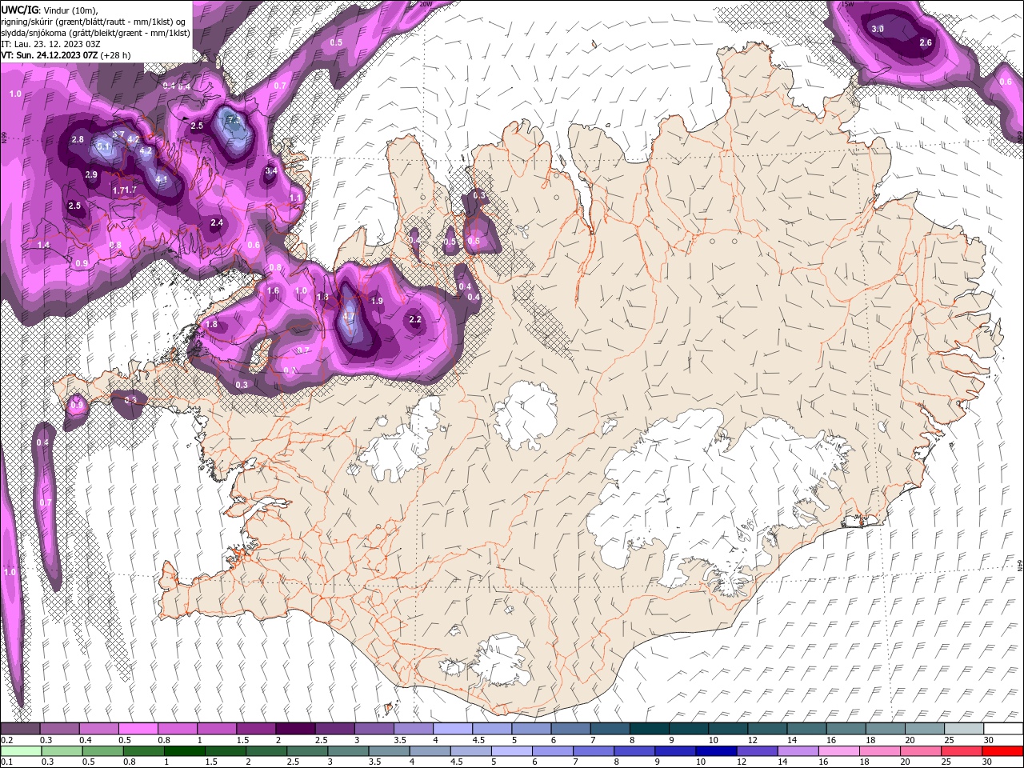This screenshot has width=1024, height=768.
Task: Click dark green swatch between 1 and 1.5
Action: [186, 751]
